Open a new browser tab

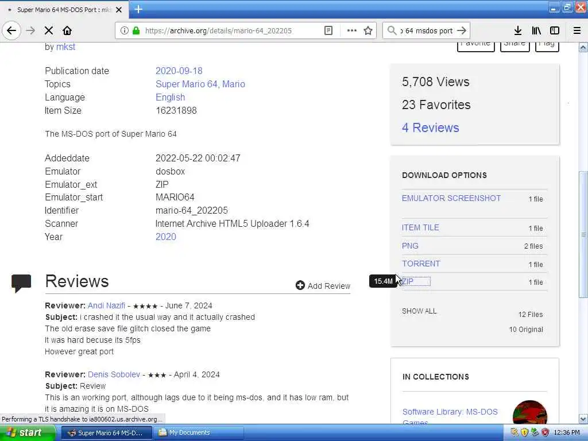tap(138, 9)
